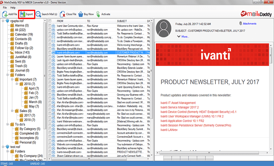Tick checkbox for Ivanti Upcoming Events row

tap(50, 87)
